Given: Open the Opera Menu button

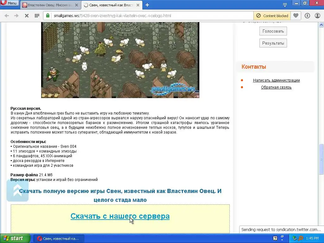Looking at the screenshot, I should [9, 3].
